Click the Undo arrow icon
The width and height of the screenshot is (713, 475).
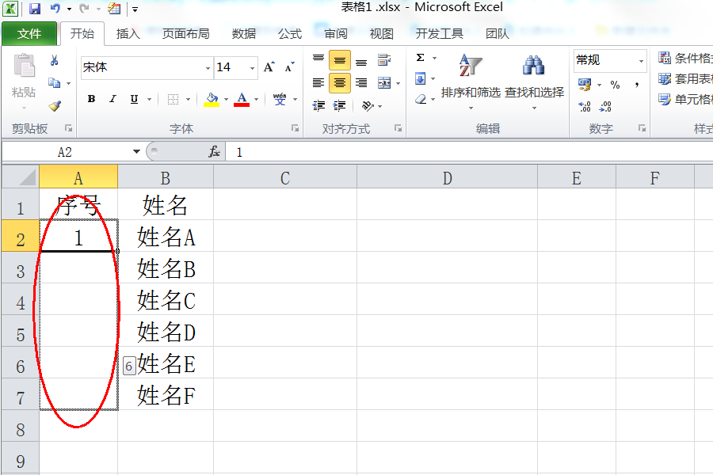55,8
